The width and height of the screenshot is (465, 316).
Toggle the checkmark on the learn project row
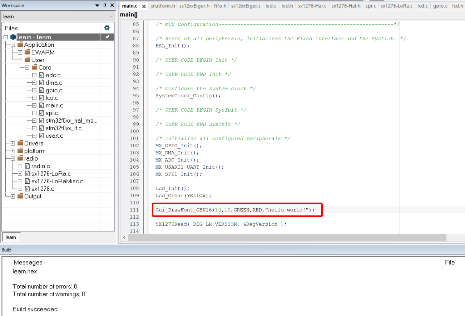click(x=107, y=37)
